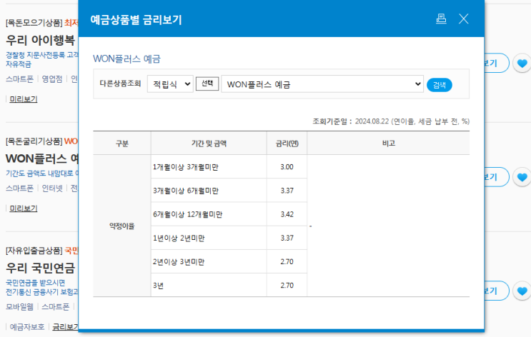Image resolution: width=531 pixels, height=337 pixels.
Task: Click heart icon for 우리 아이행복 product
Action: click(x=522, y=63)
